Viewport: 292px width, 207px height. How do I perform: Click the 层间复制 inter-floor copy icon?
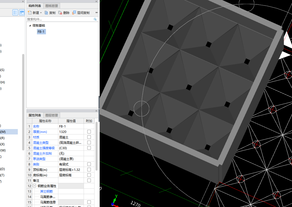pyautogui.click(x=74, y=12)
